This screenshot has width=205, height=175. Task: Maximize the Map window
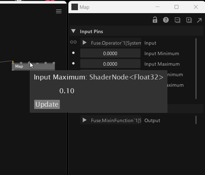177,7
